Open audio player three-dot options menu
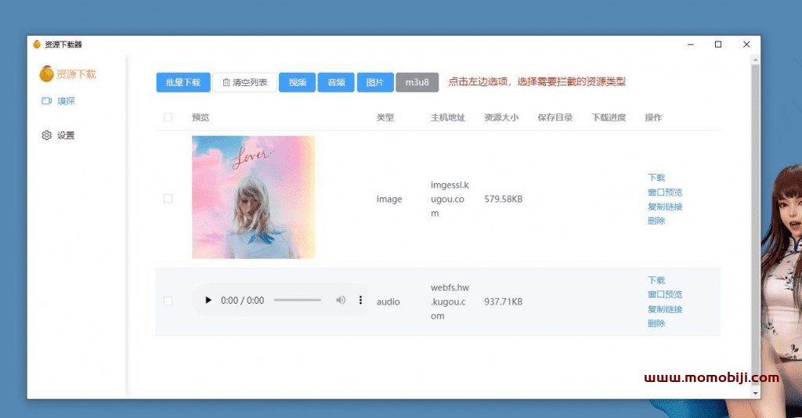802x418 pixels. coord(360,301)
